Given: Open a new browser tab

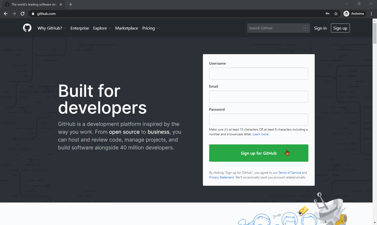Looking at the screenshot, I should (71, 4).
